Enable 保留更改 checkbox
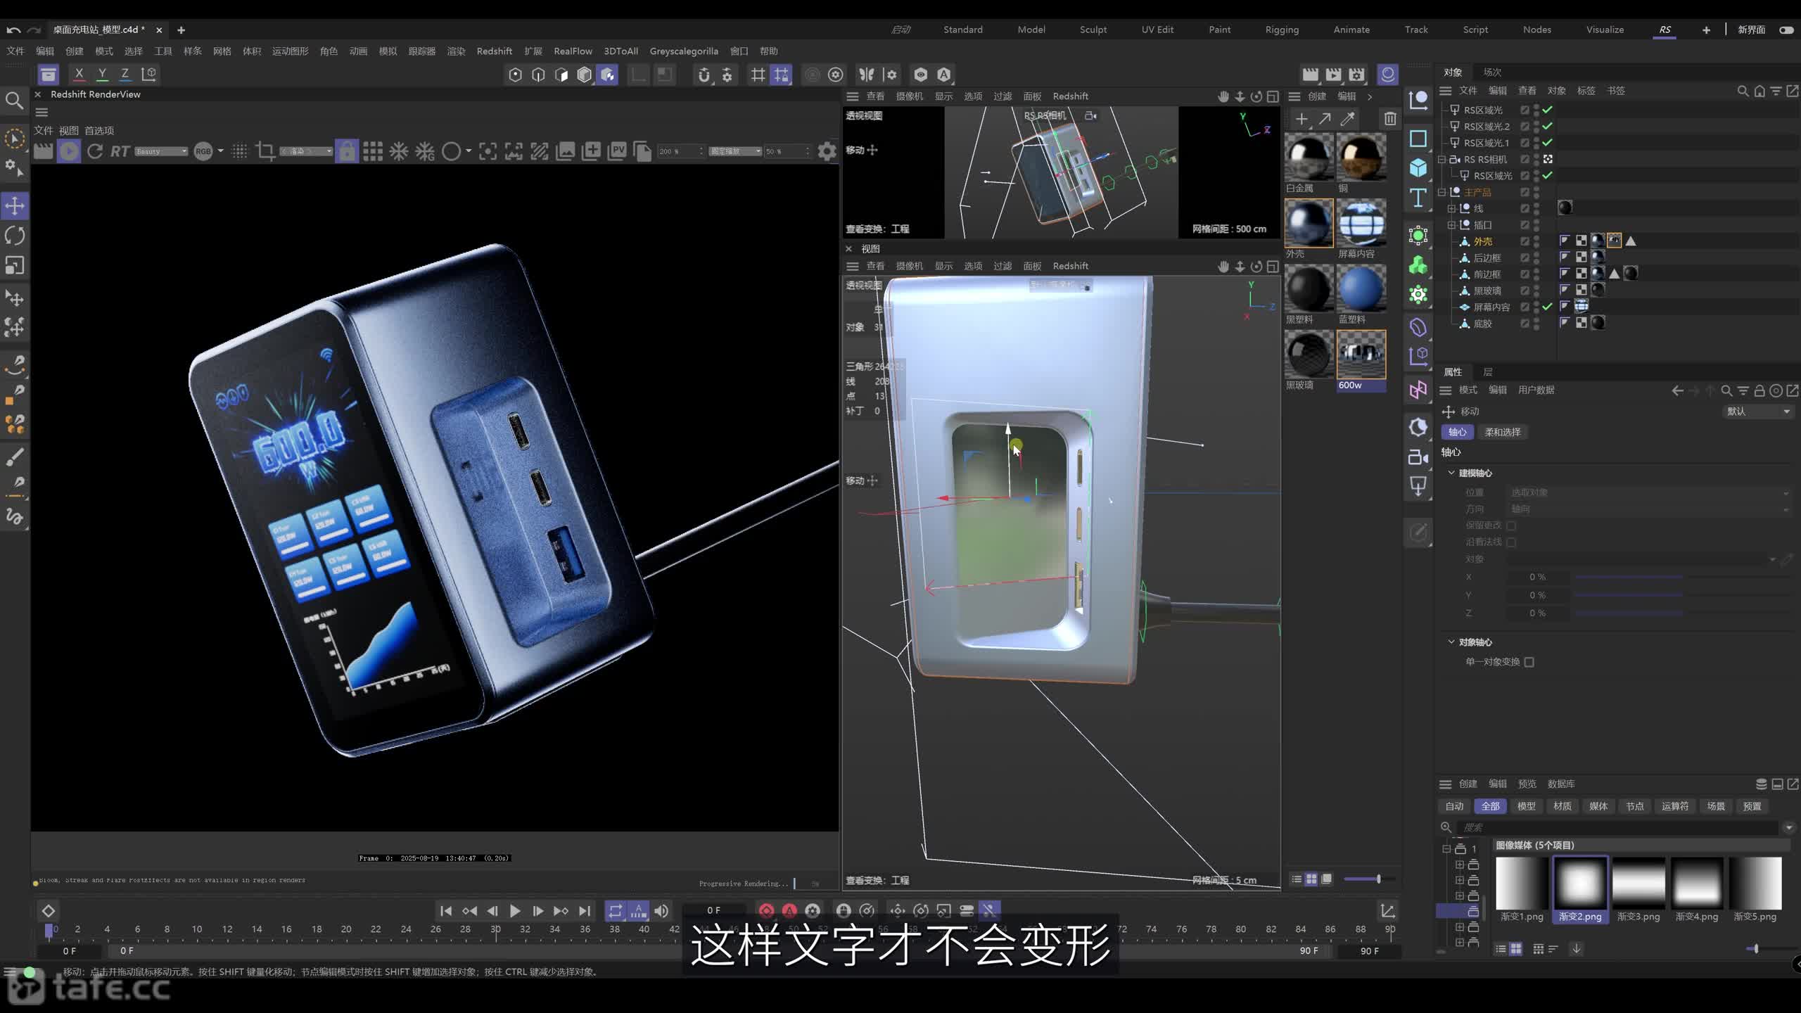Screen dimensions: 1801x1013 click(x=1511, y=525)
